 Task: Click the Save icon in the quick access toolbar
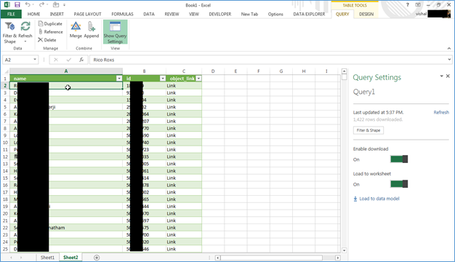coord(17,4)
